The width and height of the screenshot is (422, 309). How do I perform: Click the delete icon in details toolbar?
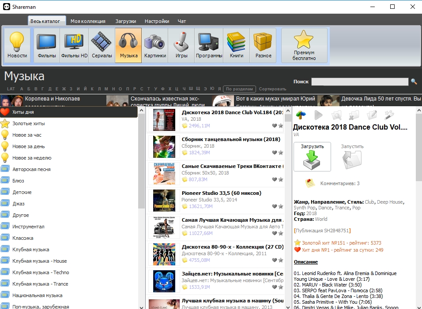click(x=354, y=115)
